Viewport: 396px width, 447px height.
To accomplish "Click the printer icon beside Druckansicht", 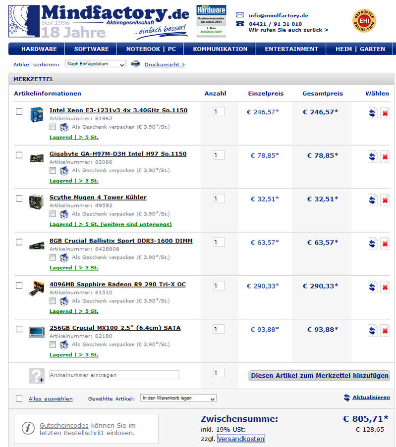I will tap(135, 64).
